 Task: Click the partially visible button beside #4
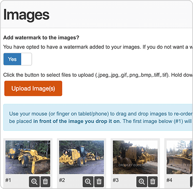tap(191, 181)
